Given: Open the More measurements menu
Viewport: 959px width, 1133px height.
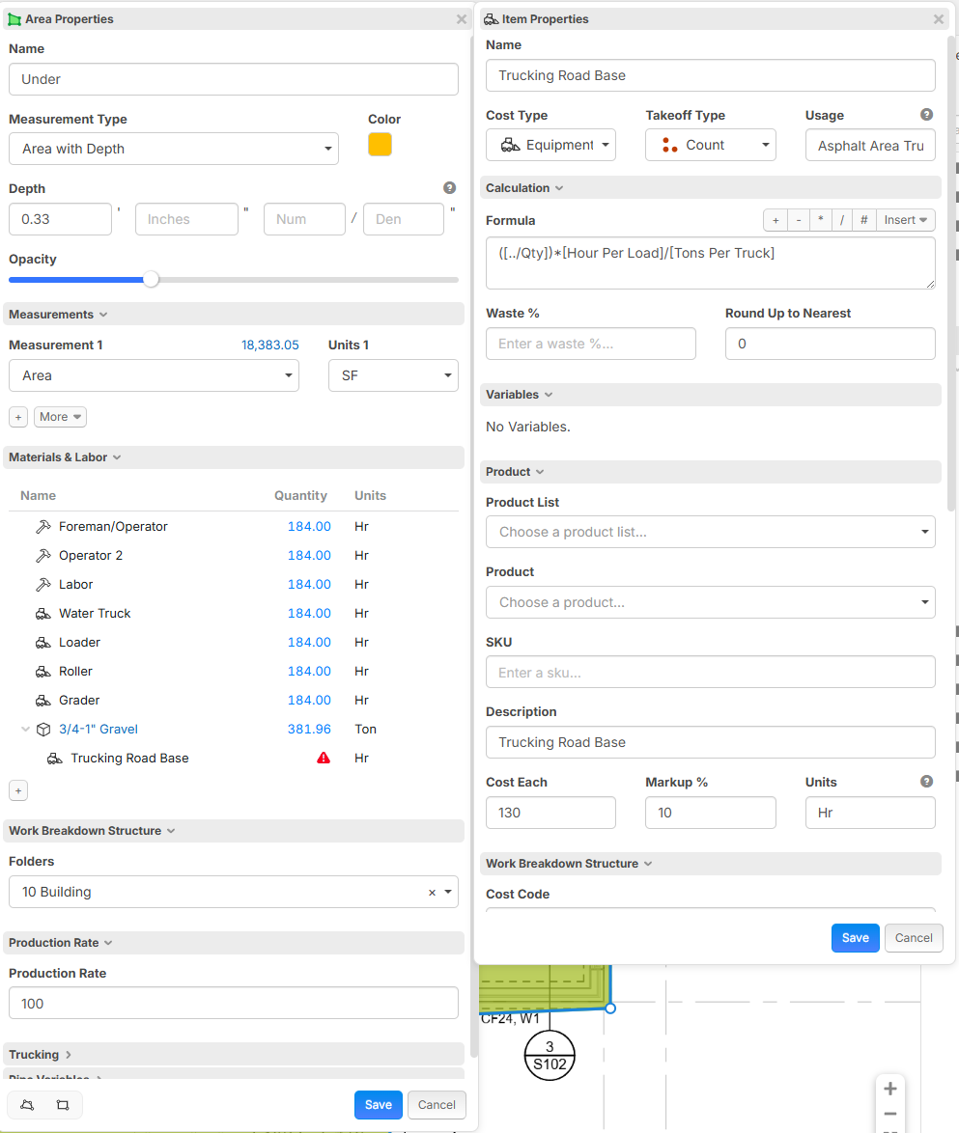Looking at the screenshot, I should 60,417.
